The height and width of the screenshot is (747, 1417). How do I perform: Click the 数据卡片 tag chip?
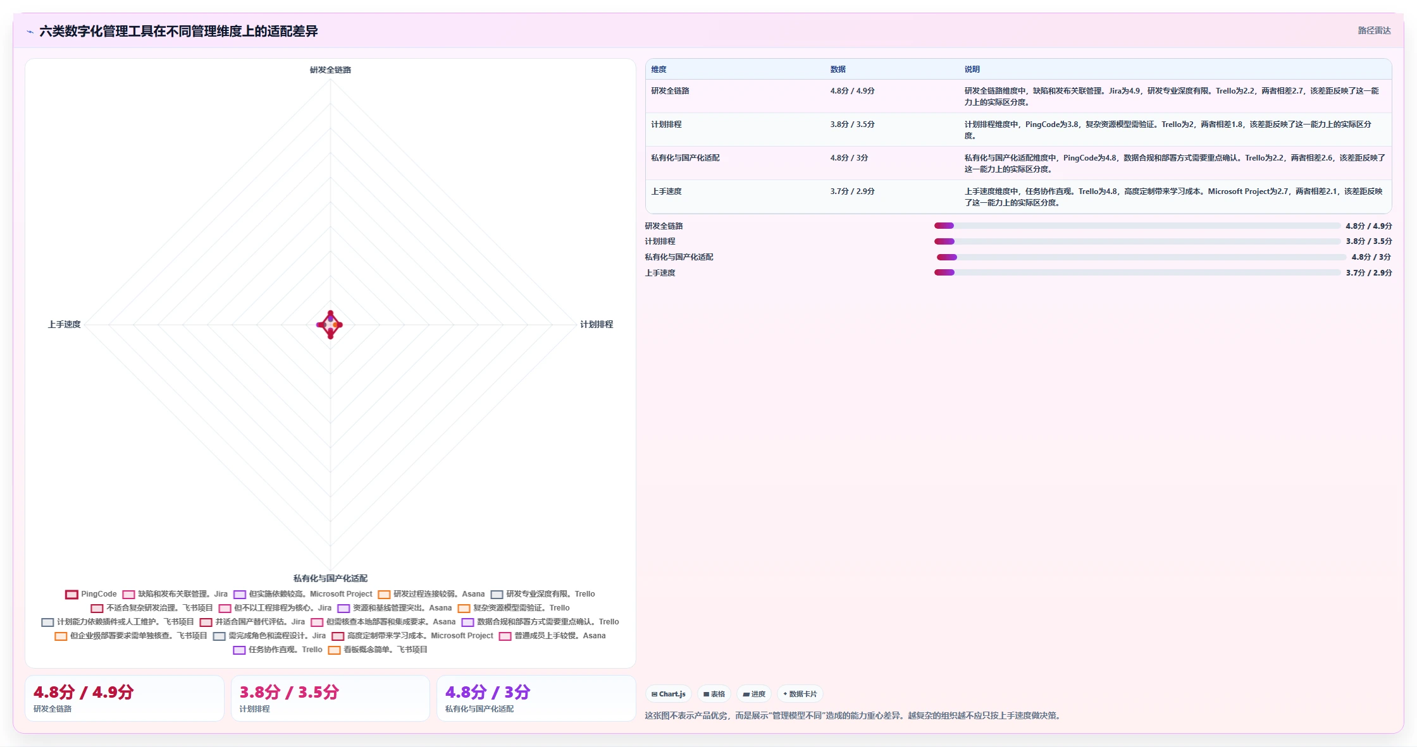[x=800, y=694]
